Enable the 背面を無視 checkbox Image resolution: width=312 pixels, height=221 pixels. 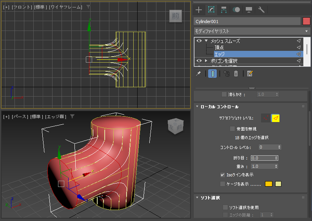point(232,129)
